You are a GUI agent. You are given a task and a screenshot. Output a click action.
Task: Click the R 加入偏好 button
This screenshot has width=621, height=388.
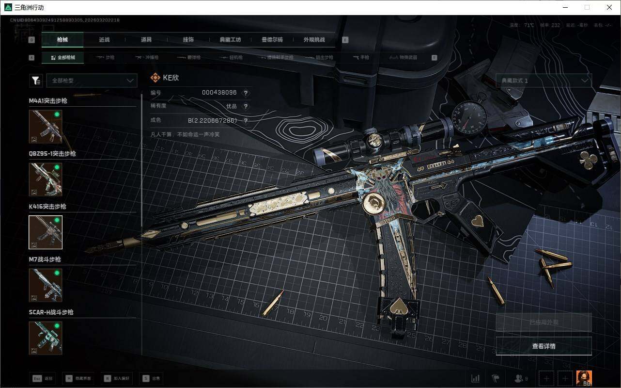tap(116, 378)
